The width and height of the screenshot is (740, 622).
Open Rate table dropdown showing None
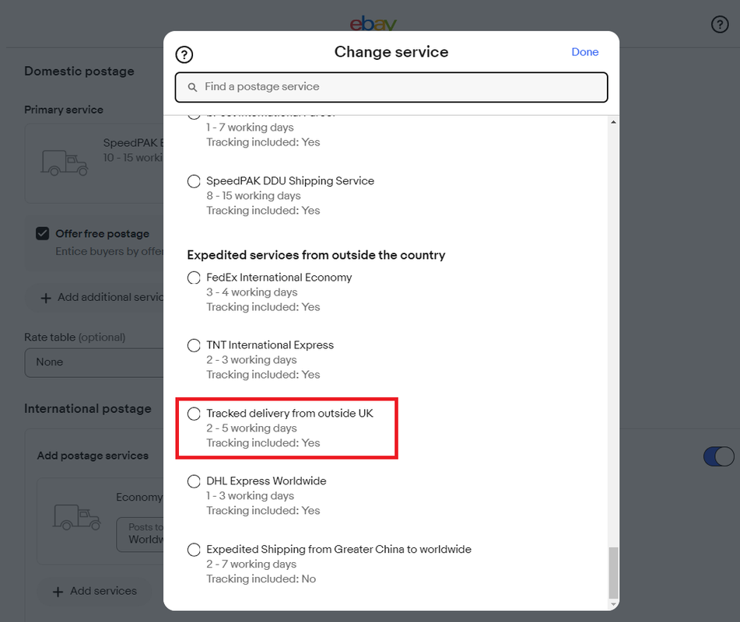point(94,362)
